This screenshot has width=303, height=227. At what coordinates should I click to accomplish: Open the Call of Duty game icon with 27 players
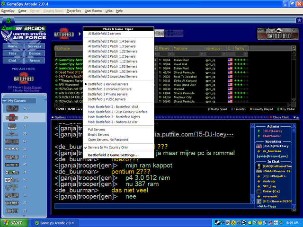[12, 203]
